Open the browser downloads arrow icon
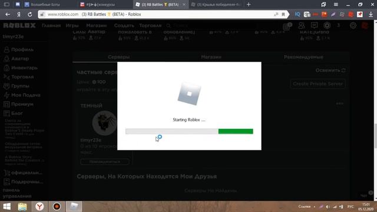Screen dimensions: 377x212 [x=371, y=14]
